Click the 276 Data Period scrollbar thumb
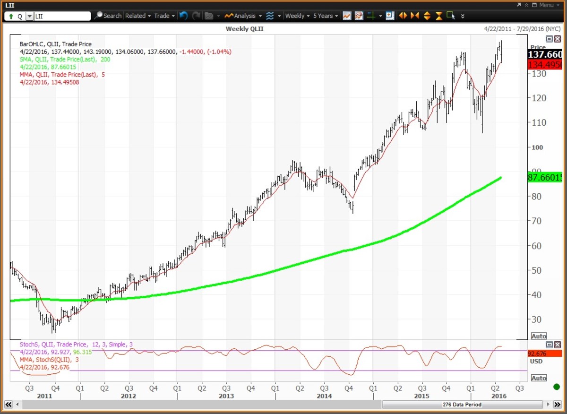 pyautogui.click(x=461, y=405)
